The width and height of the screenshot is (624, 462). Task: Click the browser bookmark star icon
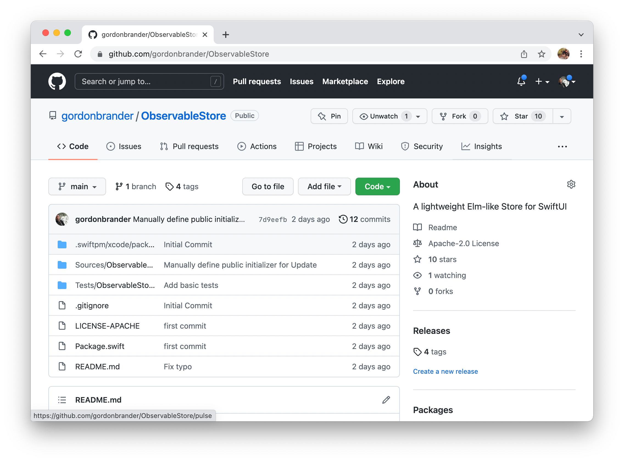[x=541, y=54]
